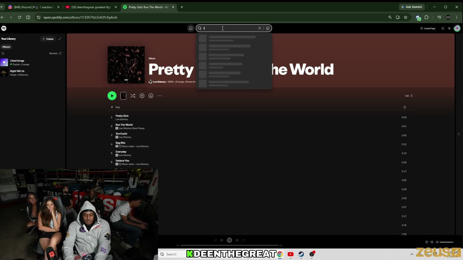Select the track Too Exotic

tap(121, 134)
